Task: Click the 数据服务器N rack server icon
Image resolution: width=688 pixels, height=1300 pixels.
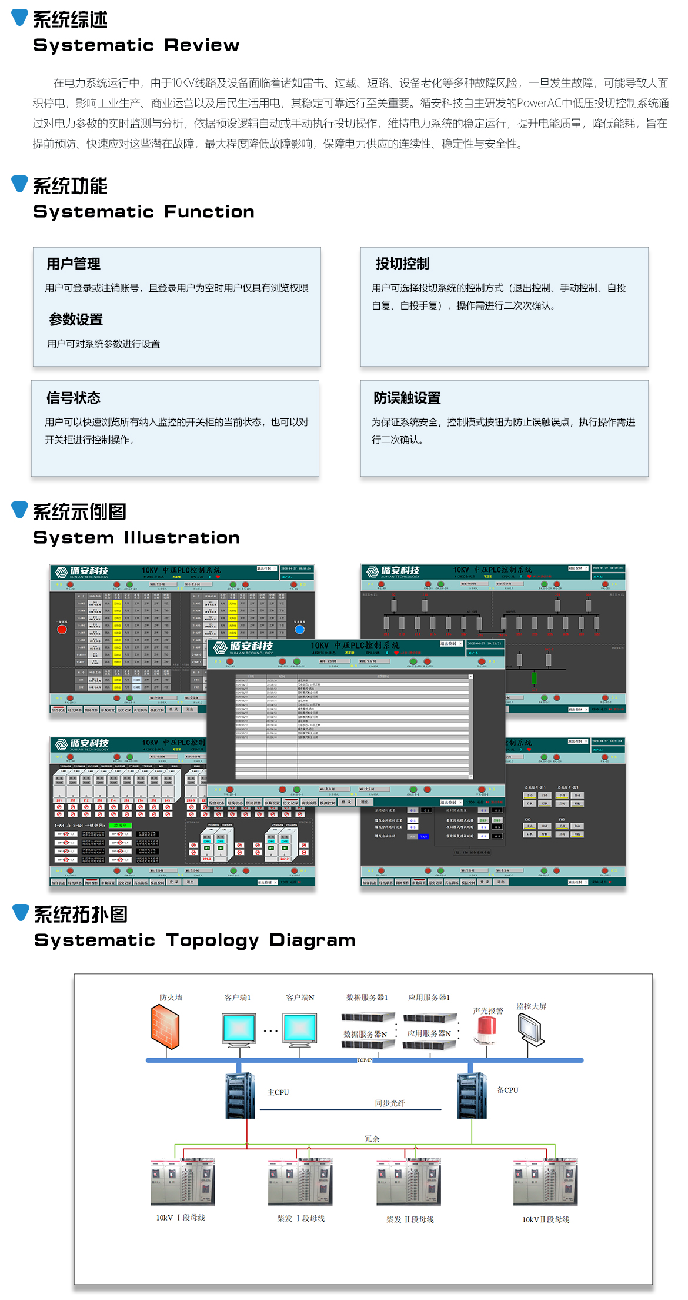Action: tap(368, 1045)
